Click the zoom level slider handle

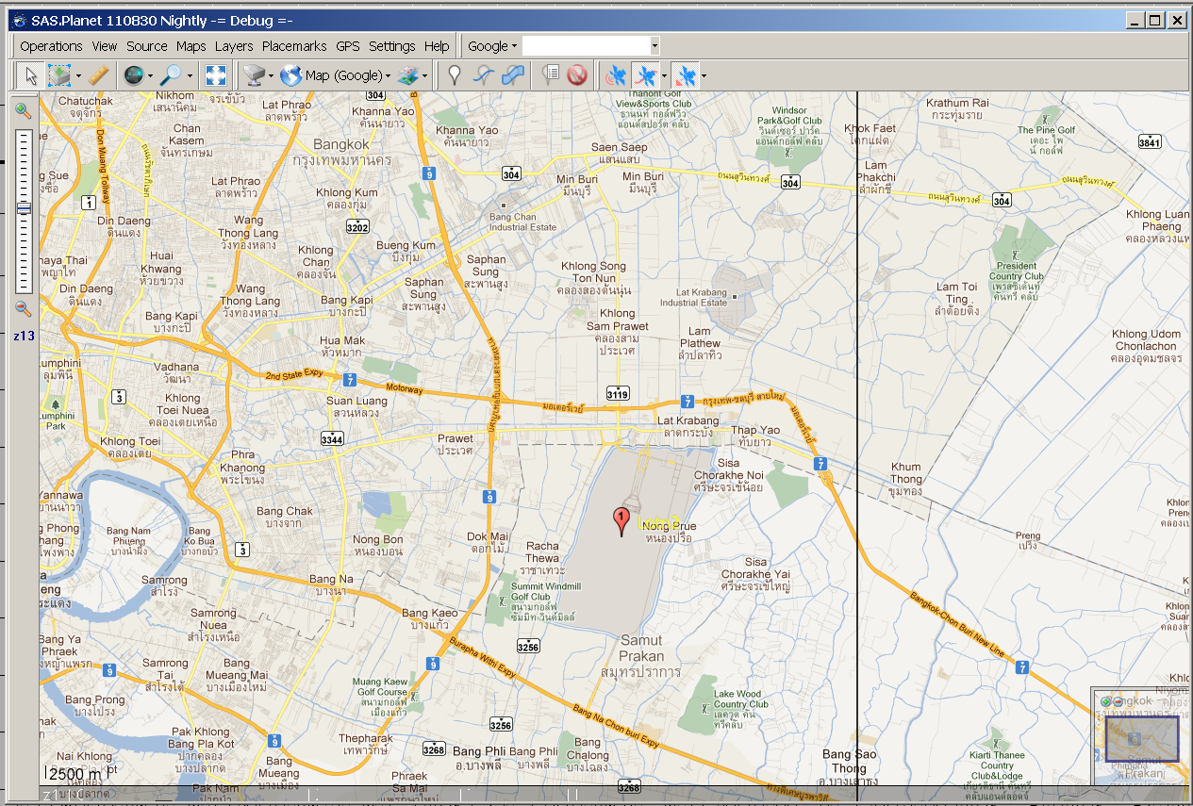[x=24, y=208]
